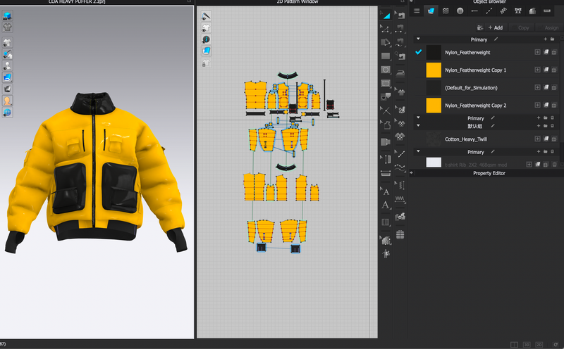The image size is (564, 349).
Task: Toggle checkmark on Nylon_Featherweight row
Action: click(x=418, y=52)
